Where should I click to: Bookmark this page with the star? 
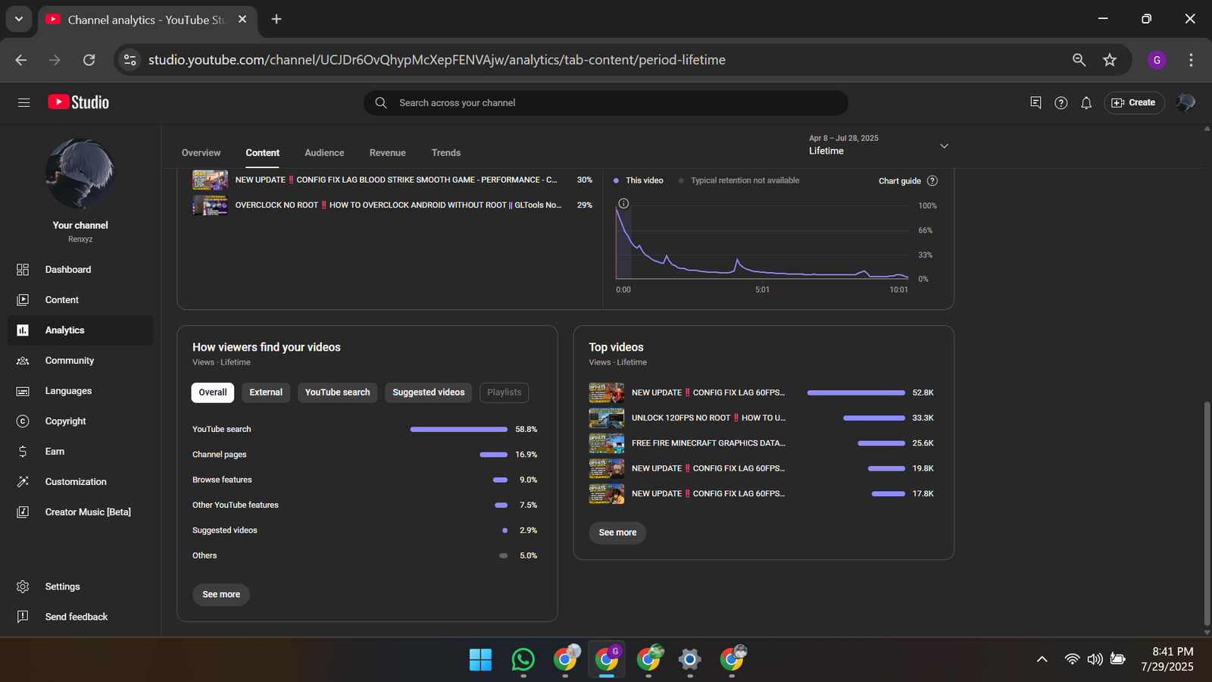1110,60
